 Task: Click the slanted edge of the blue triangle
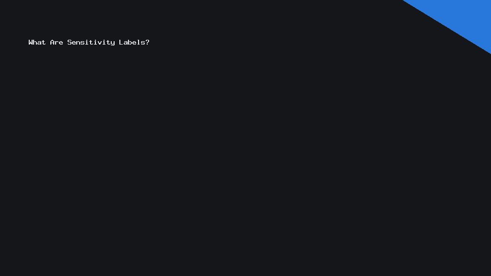click(446, 27)
